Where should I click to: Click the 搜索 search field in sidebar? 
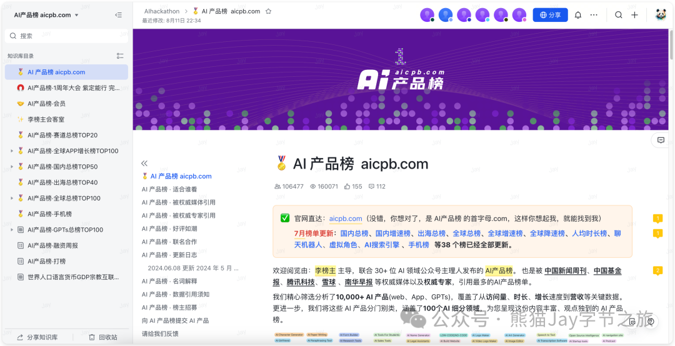(x=66, y=36)
